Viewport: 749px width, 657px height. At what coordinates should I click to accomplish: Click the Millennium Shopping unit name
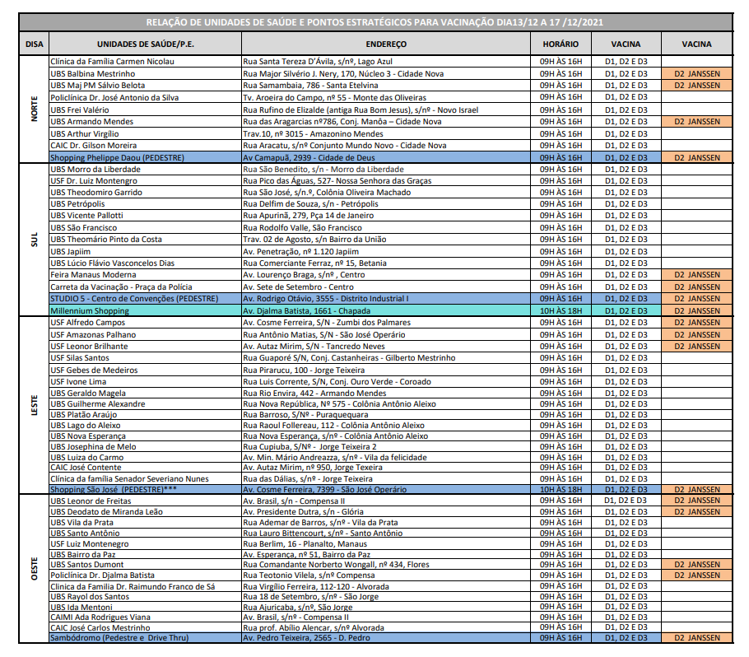tap(90, 310)
